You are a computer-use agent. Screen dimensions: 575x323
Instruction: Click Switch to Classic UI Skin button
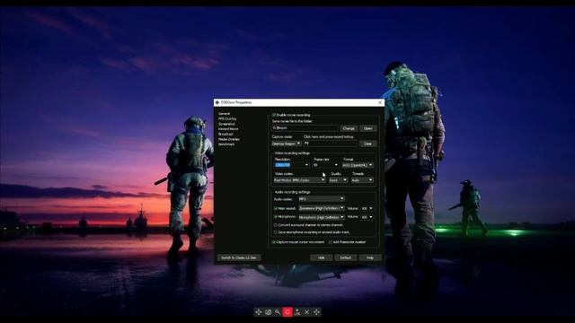239,258
